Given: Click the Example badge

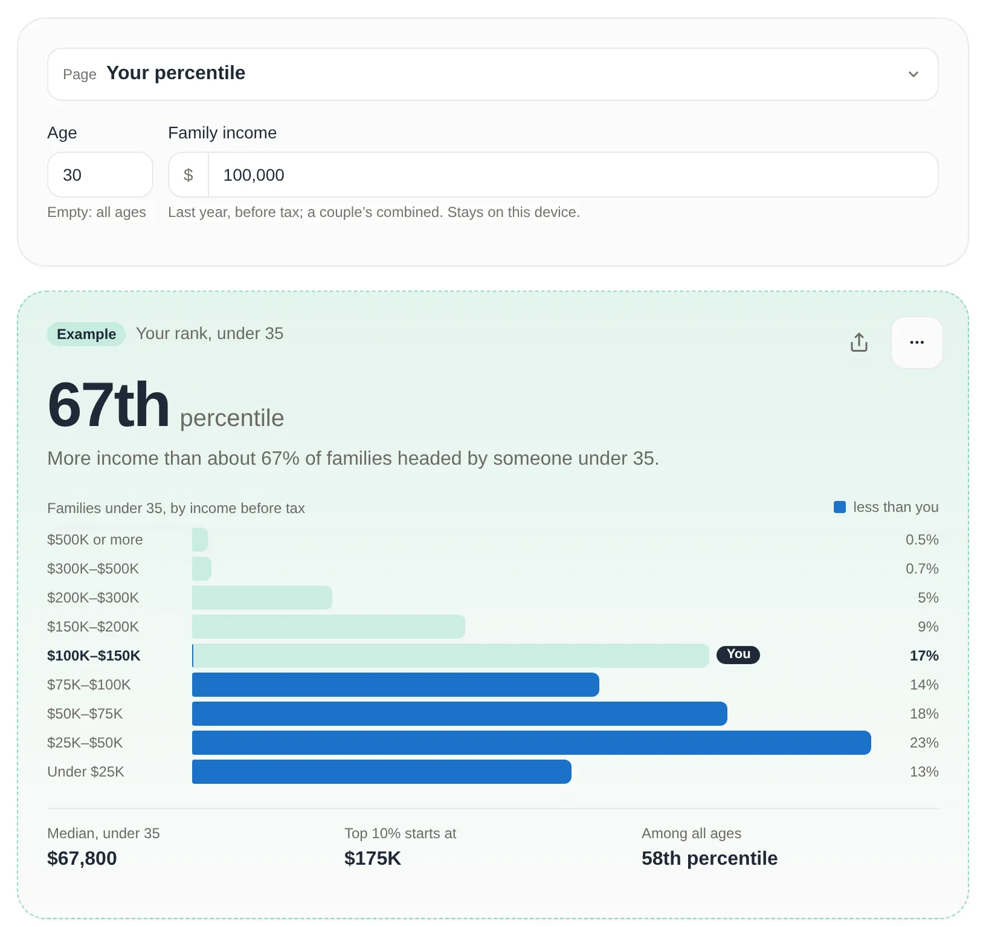Looking at the screenshot, I should tap(86, 334).
